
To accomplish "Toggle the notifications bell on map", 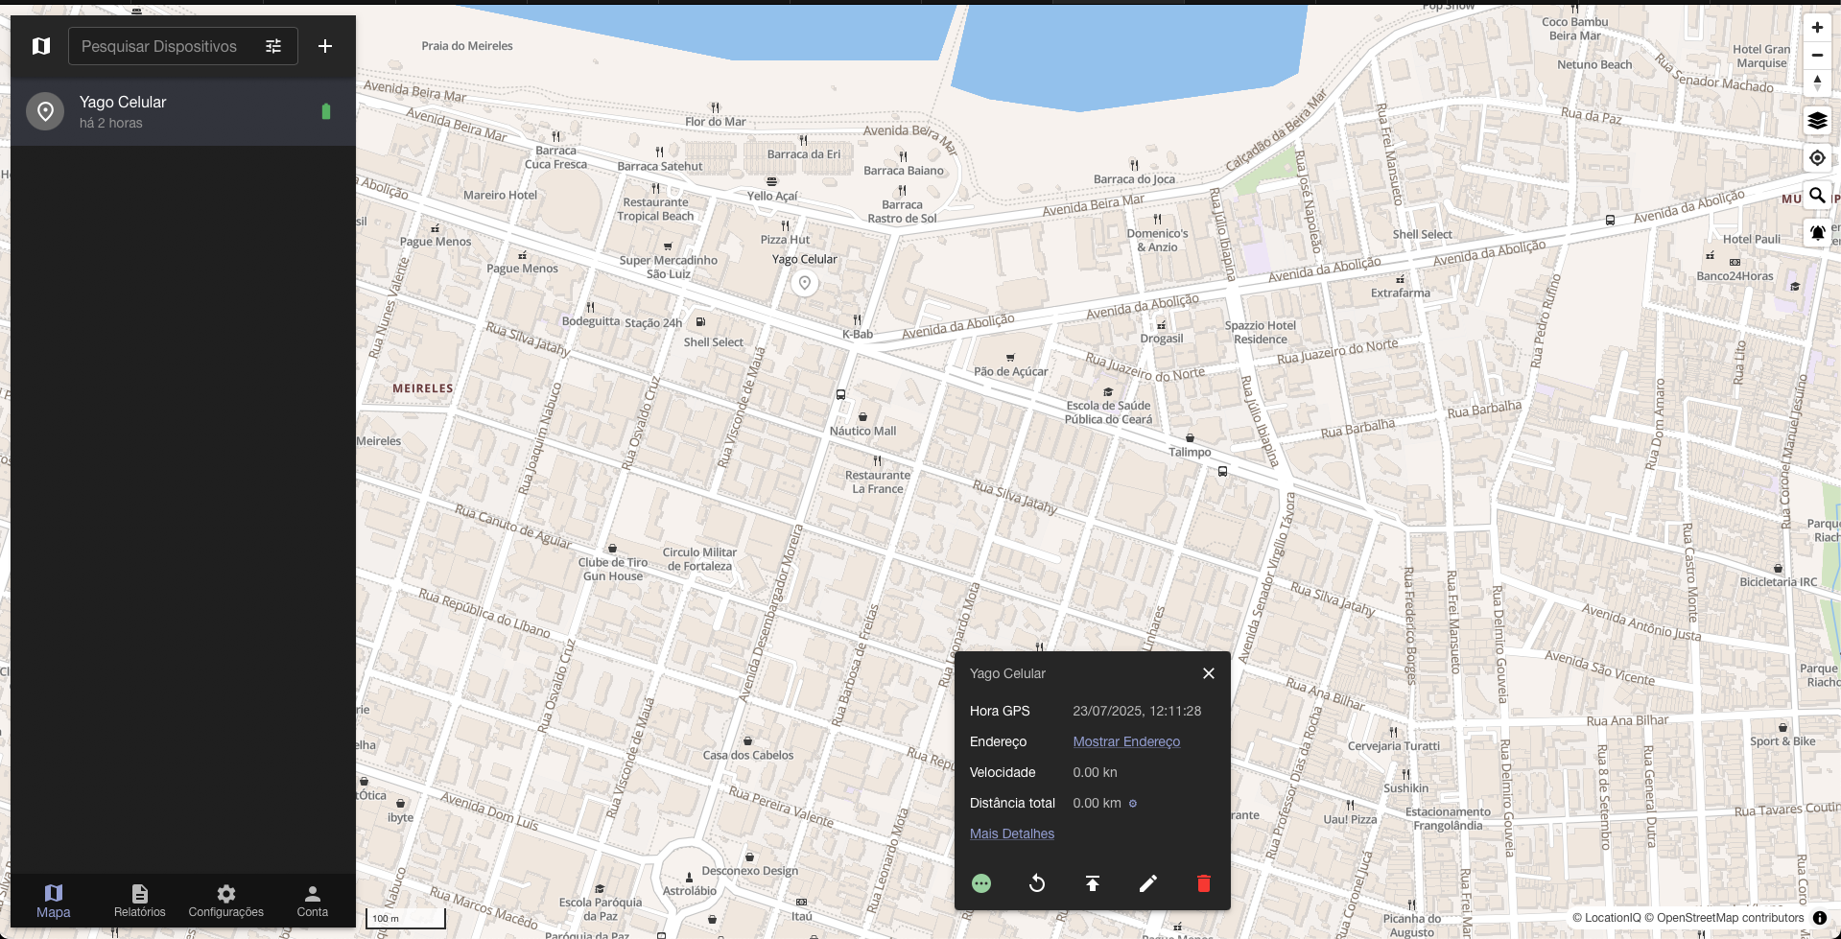I will coord(1817,232).
